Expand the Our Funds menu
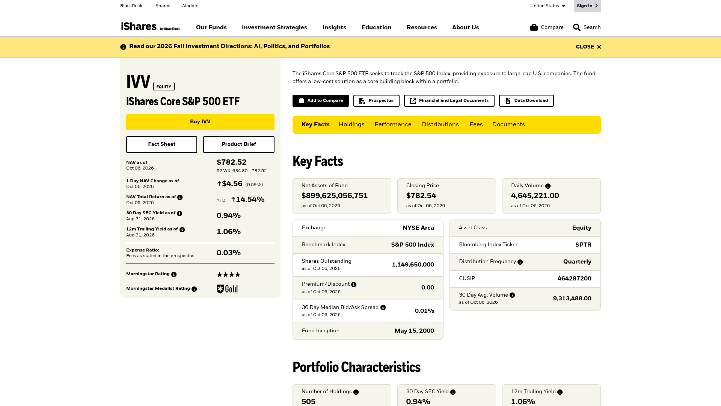 click(211, 27)
